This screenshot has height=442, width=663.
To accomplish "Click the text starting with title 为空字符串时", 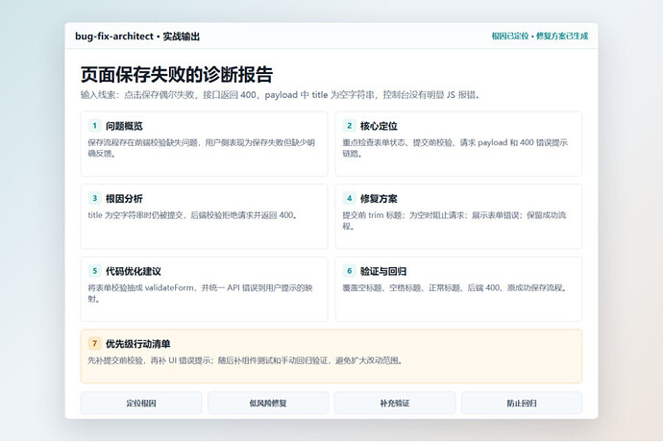I will [x=193, y=215].
